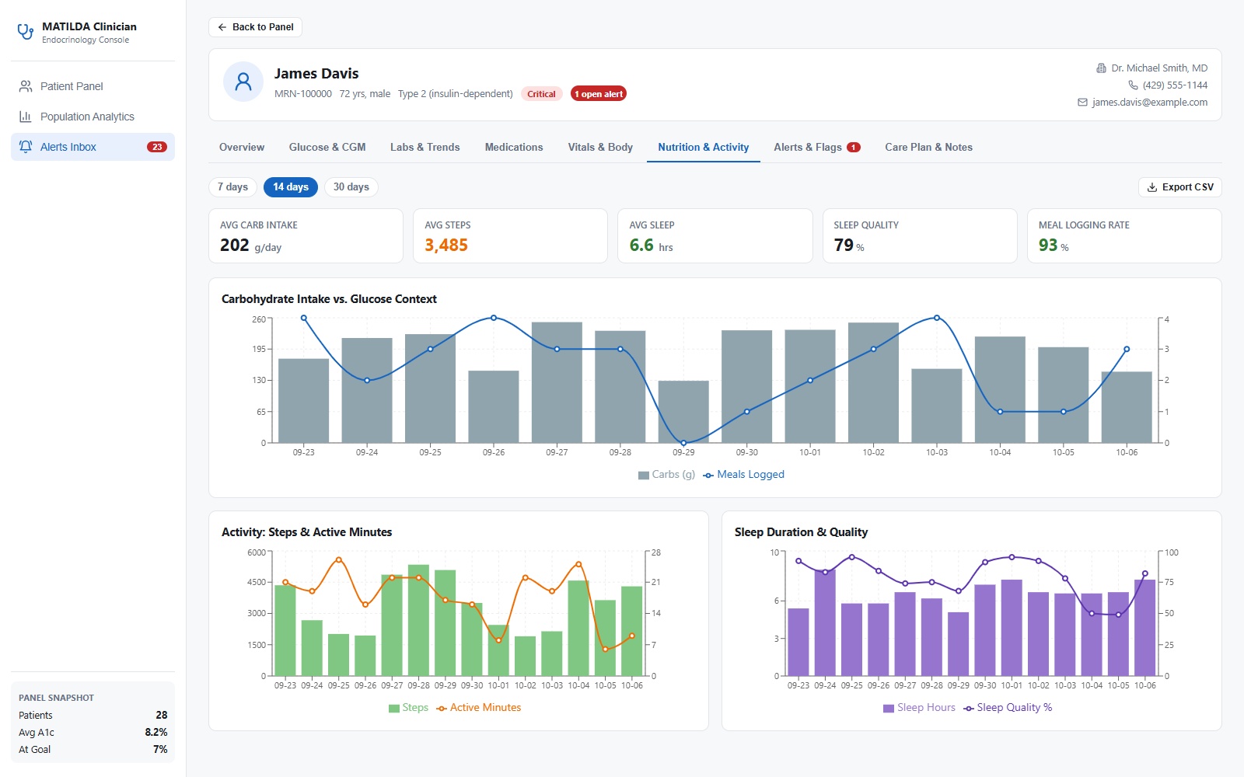Toggle the green Steps legend swatch

[x=394, y=708]
